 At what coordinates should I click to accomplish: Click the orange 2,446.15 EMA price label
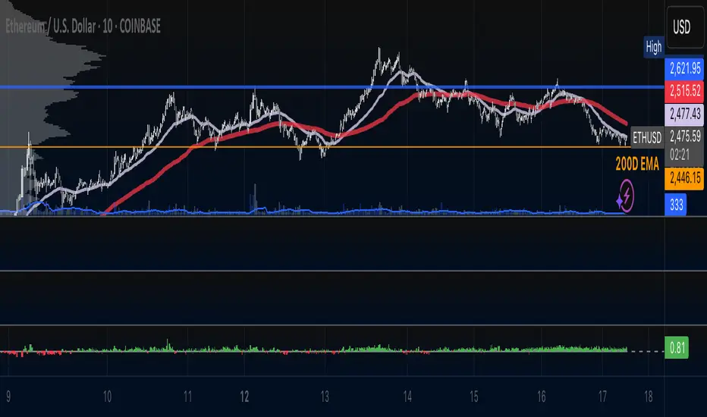coord(684,177)
